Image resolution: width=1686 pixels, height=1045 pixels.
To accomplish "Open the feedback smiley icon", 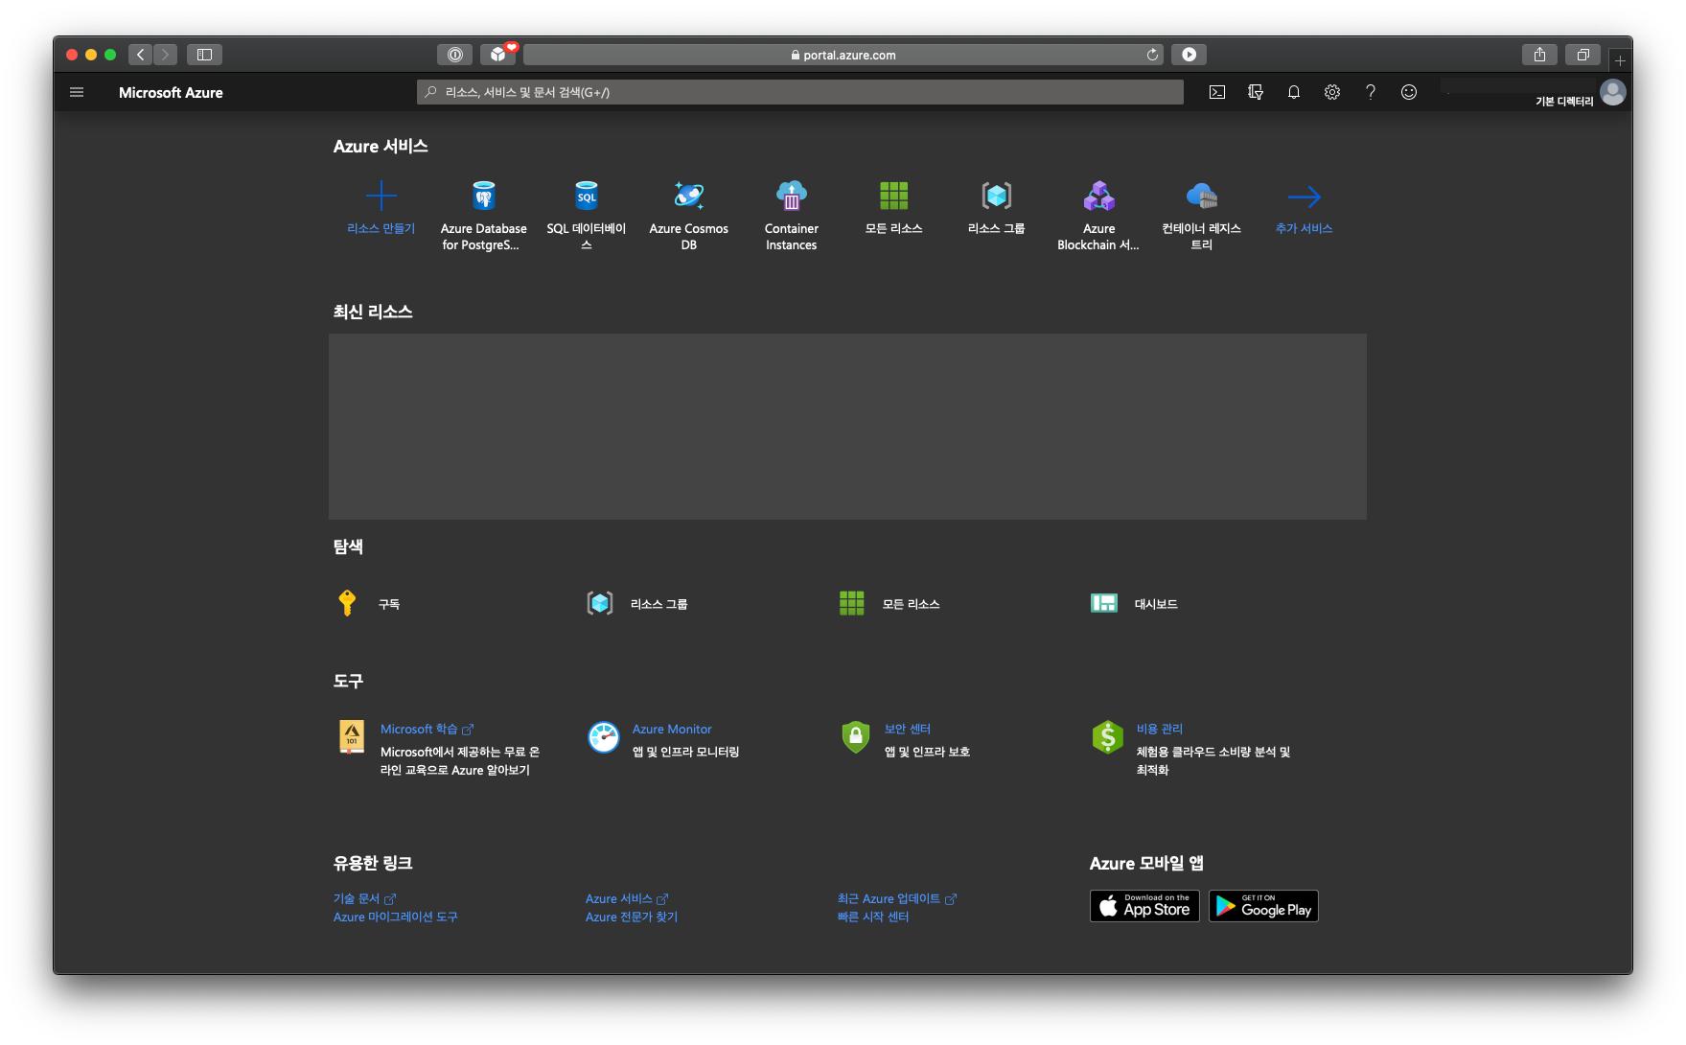I will click(x=1409, y=92).
